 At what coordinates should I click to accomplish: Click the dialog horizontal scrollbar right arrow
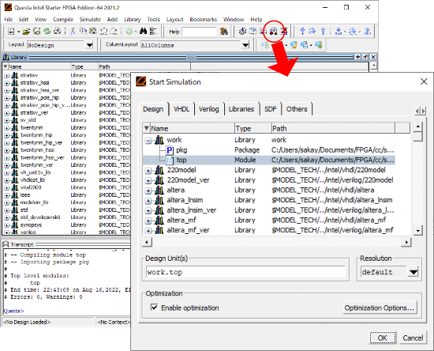406,242
